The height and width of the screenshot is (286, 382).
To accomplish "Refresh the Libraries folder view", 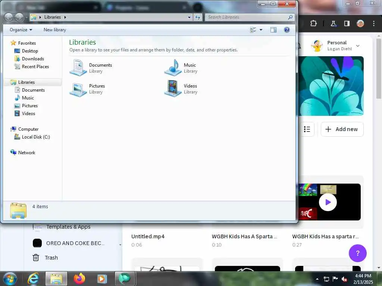I will 198,17.
